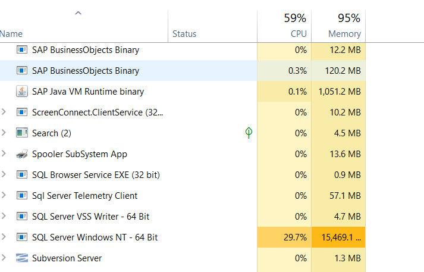This screenshot has width=424, height=272.
Task: Click the green leaf efficiency status icon
Action: point(249,133)
